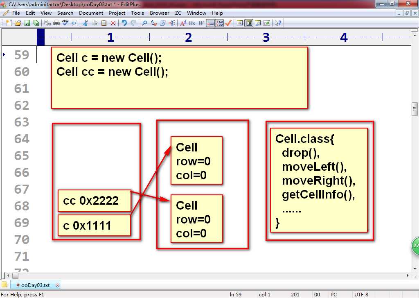Create a new document with New icon
419x298 pixels.
coord(9,23)
